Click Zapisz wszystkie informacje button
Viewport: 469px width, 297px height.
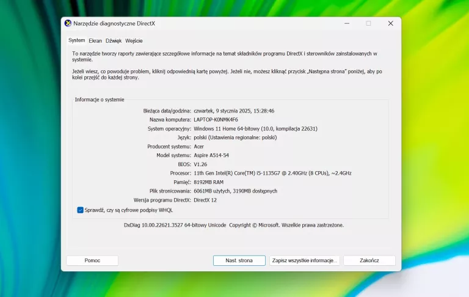point(304,260)
